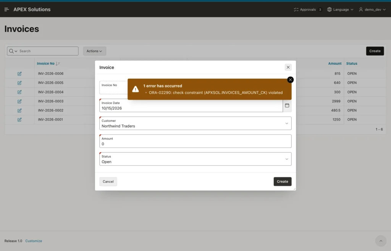
Task: Click the 1 - 6 pagination text
Action: coord(379,129)
